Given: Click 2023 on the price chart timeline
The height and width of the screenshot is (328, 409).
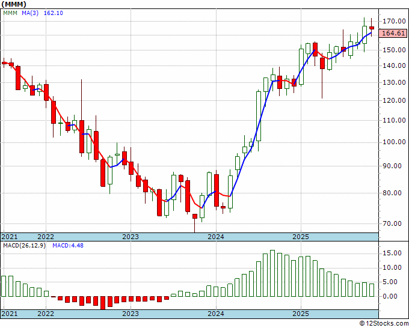Looking at the screenshot, I should pos(131,237).
